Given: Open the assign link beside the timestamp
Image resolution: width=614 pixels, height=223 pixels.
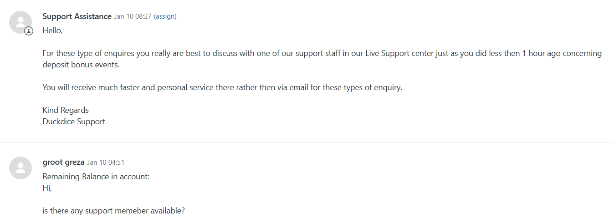Looking at the screenshot, I should pyautogui.click(x=165, y=16).
